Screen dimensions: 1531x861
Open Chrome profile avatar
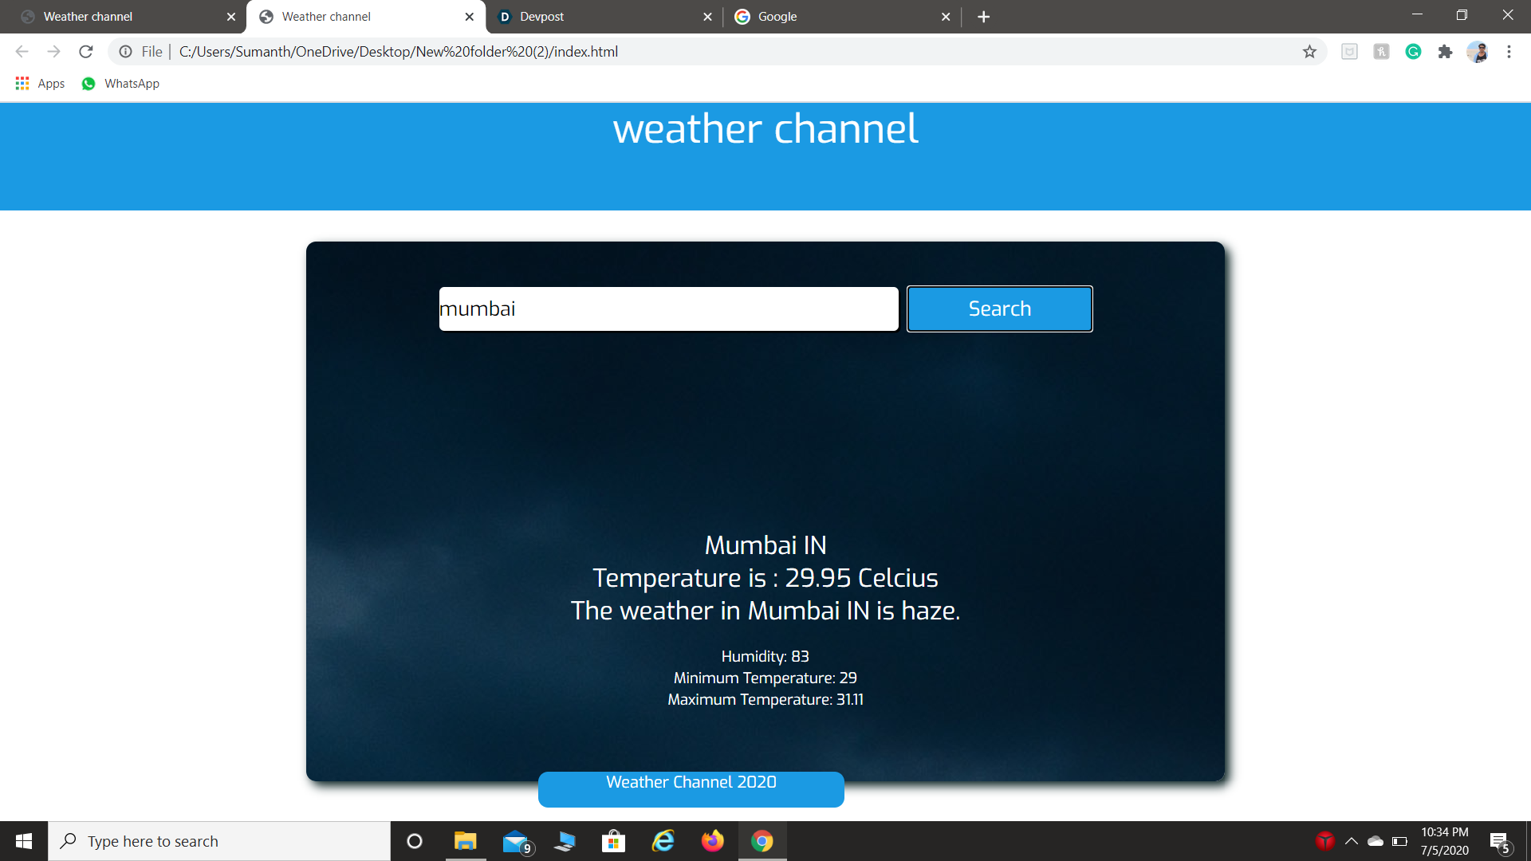(x=1477, y=52)
